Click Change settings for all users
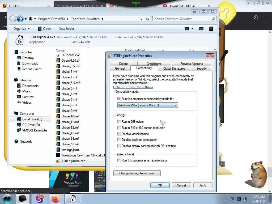 [x=137, y=173]
